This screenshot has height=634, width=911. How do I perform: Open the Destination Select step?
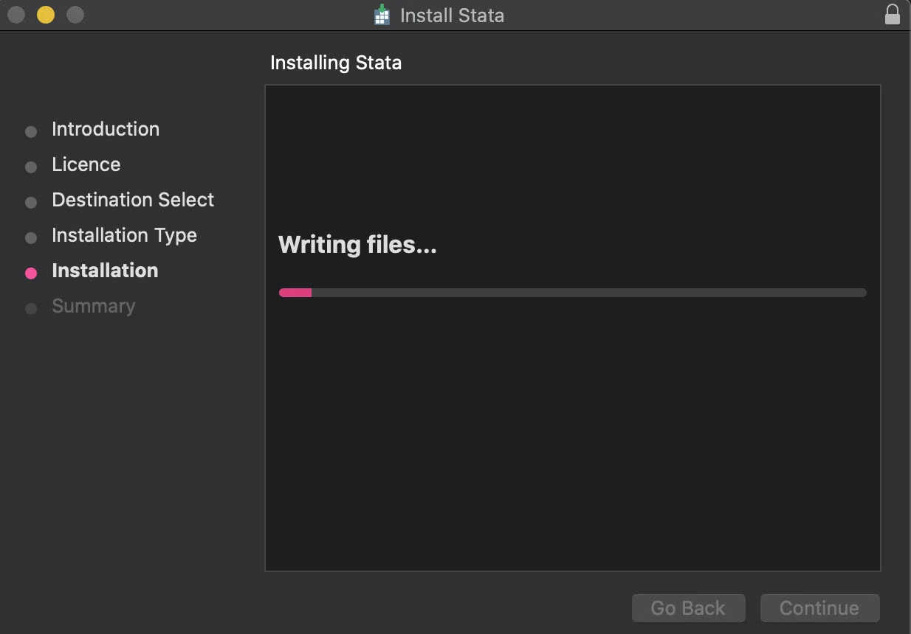(x=133, y=200)
